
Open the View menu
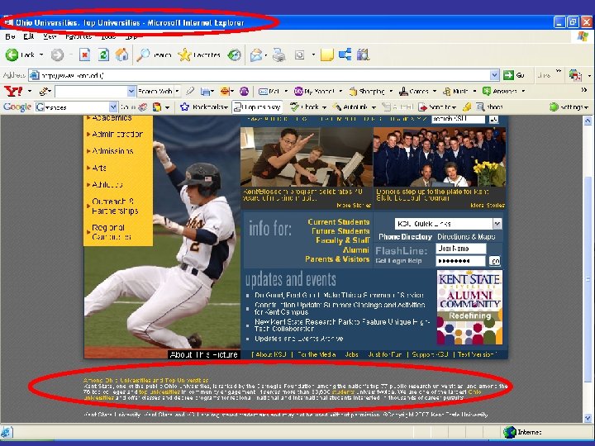pos(50,36)
